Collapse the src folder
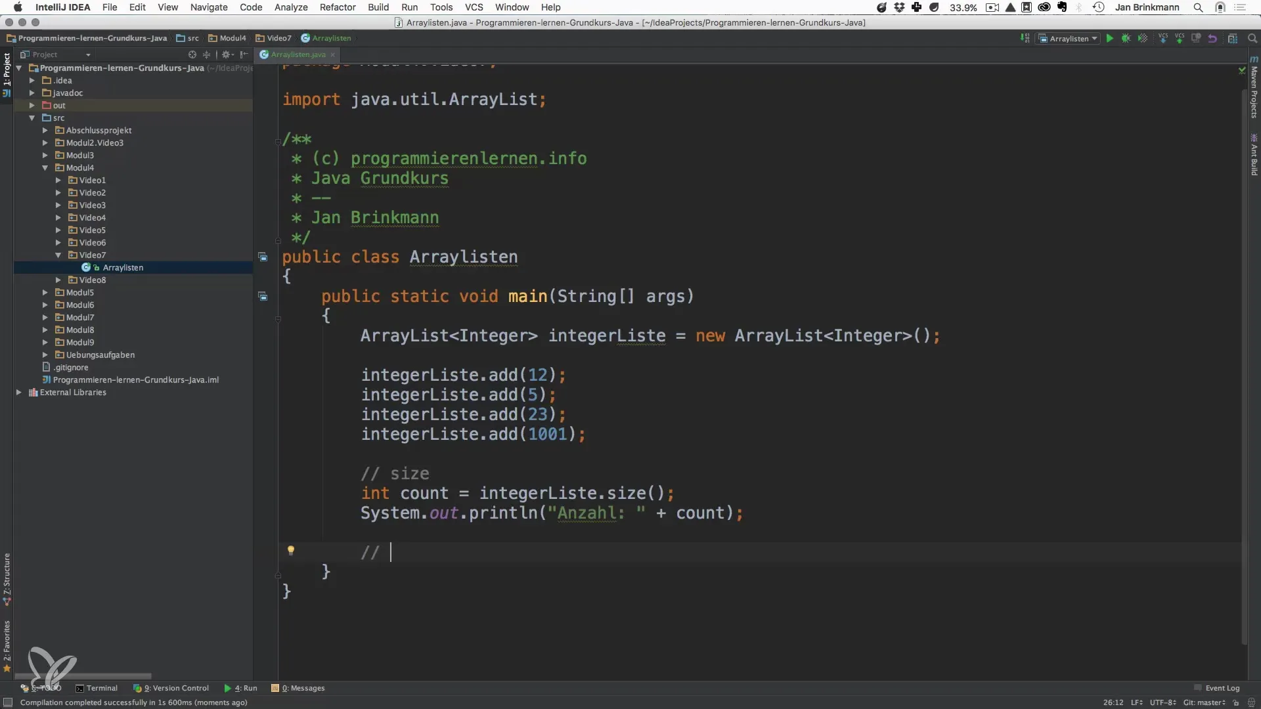 [x=32, y=118]
